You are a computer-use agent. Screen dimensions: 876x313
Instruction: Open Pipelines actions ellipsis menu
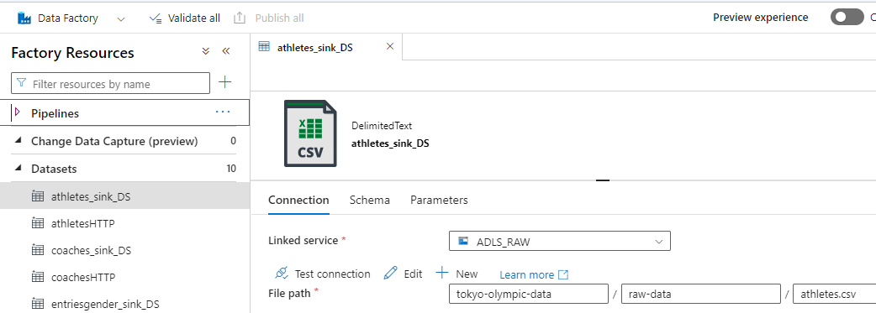click(x=223, y=112)
